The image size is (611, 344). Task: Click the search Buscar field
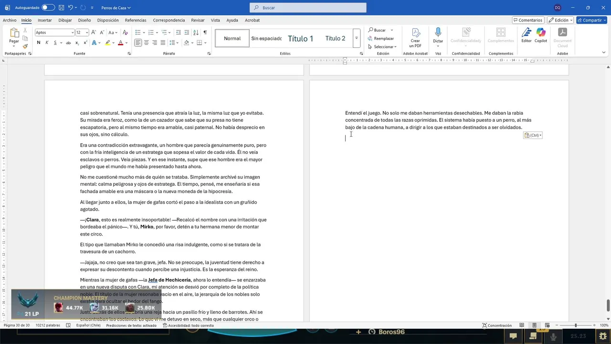(308, 8)
